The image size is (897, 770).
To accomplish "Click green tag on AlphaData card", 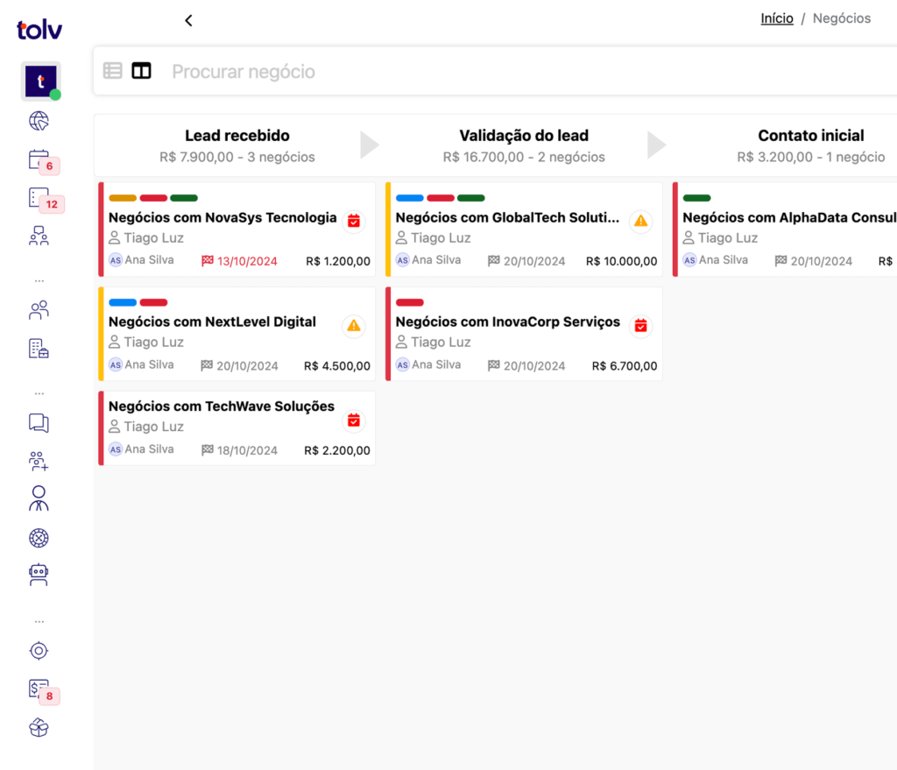I will click(696, 198).
